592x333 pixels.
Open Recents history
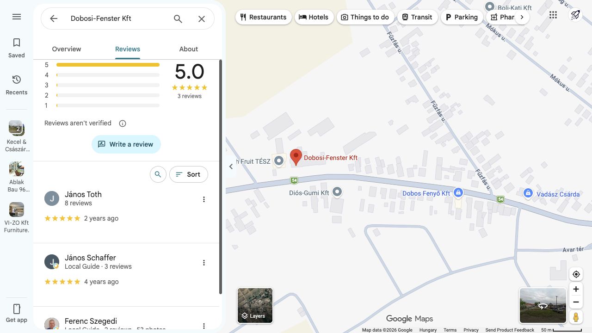[x=17, y=85]
